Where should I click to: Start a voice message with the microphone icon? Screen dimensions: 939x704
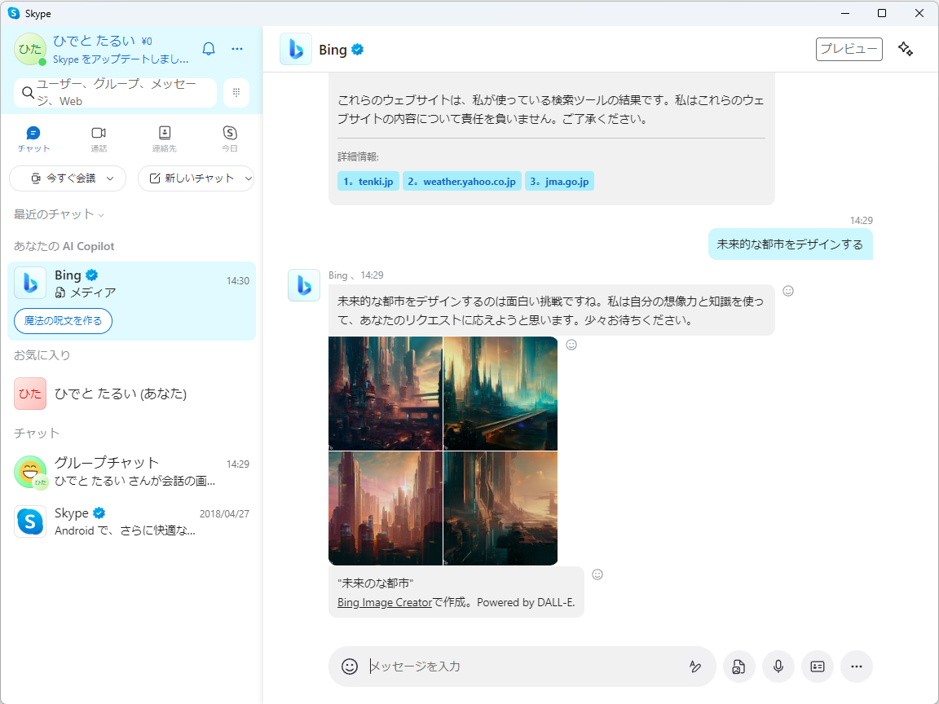click(778, 667)
